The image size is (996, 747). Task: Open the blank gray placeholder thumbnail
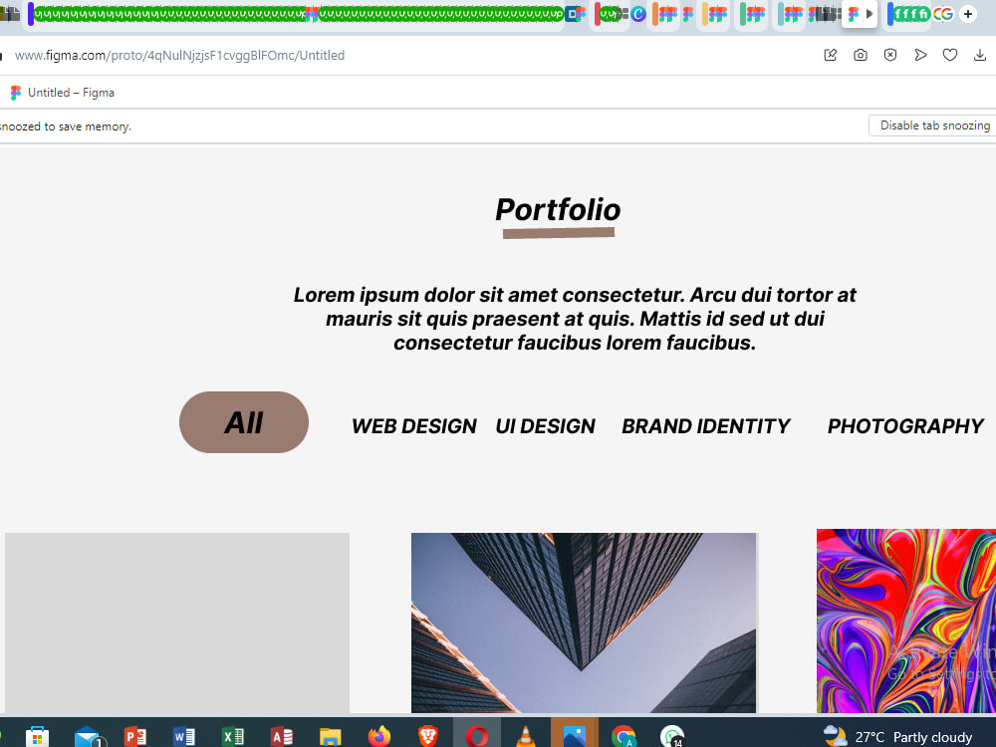tap(177, 622)
